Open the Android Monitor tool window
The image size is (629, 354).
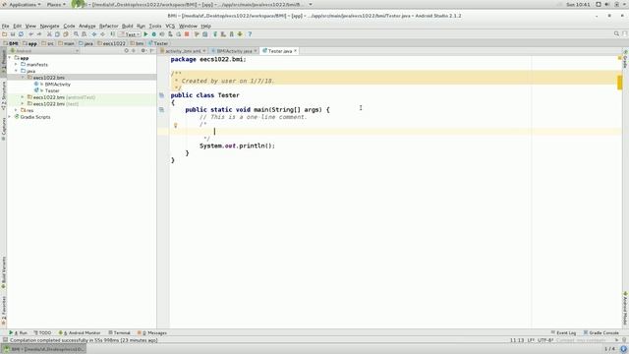click(x=80, y=332)
